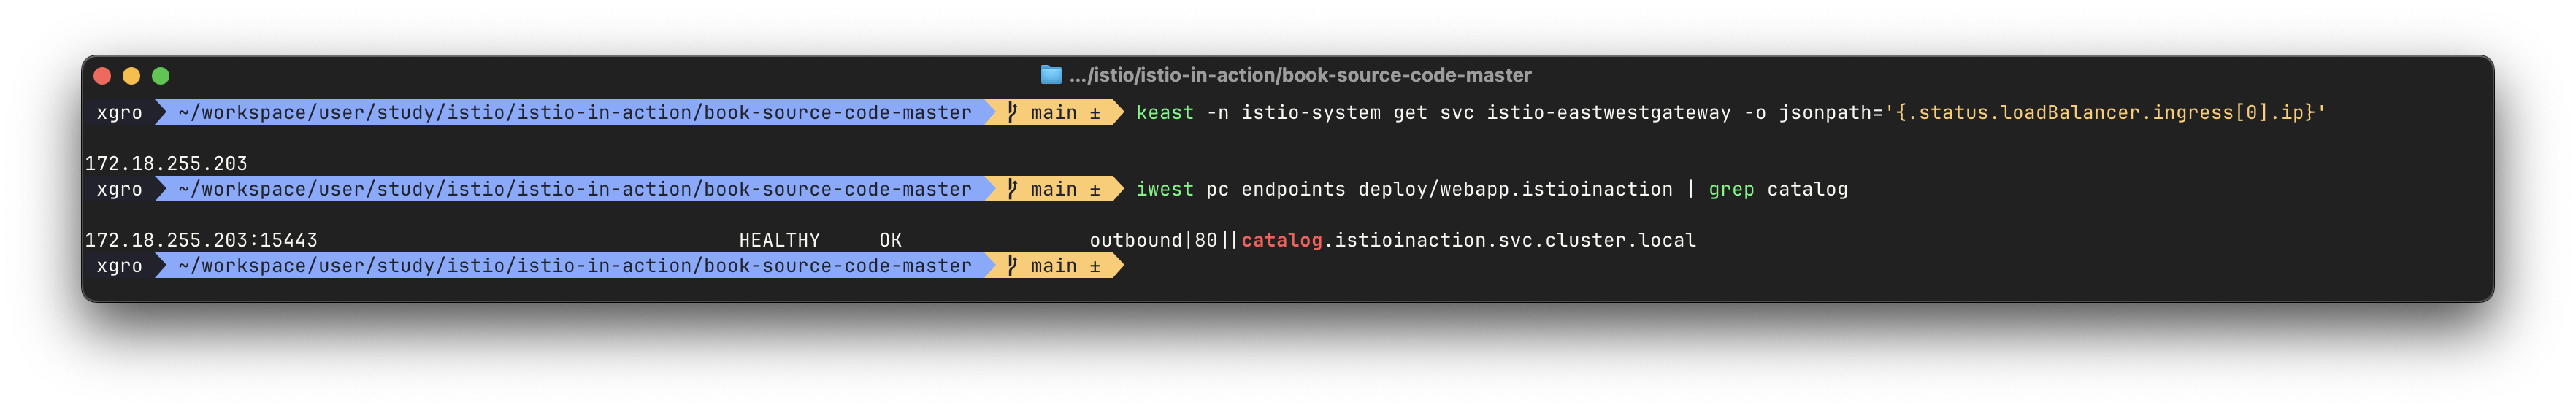Click the xgro username in first prompt
Image resolution: width=2576 pixels, height=410 pixels.
[x=119, y=113]
